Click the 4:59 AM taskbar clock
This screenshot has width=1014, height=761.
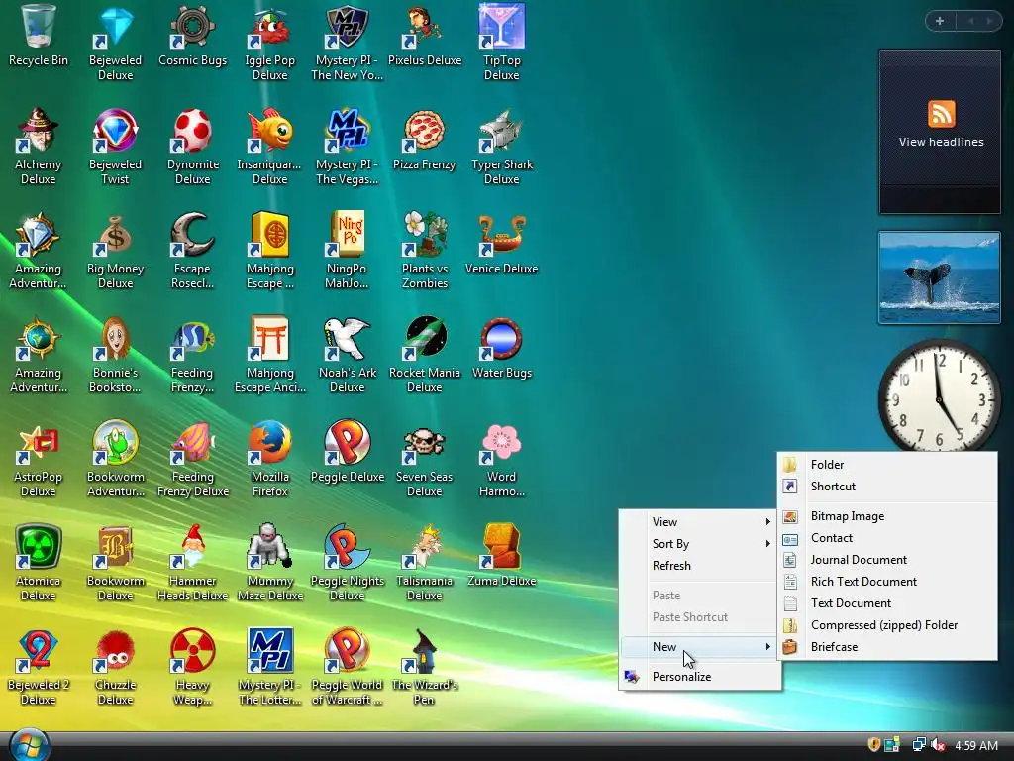(975, 745)
